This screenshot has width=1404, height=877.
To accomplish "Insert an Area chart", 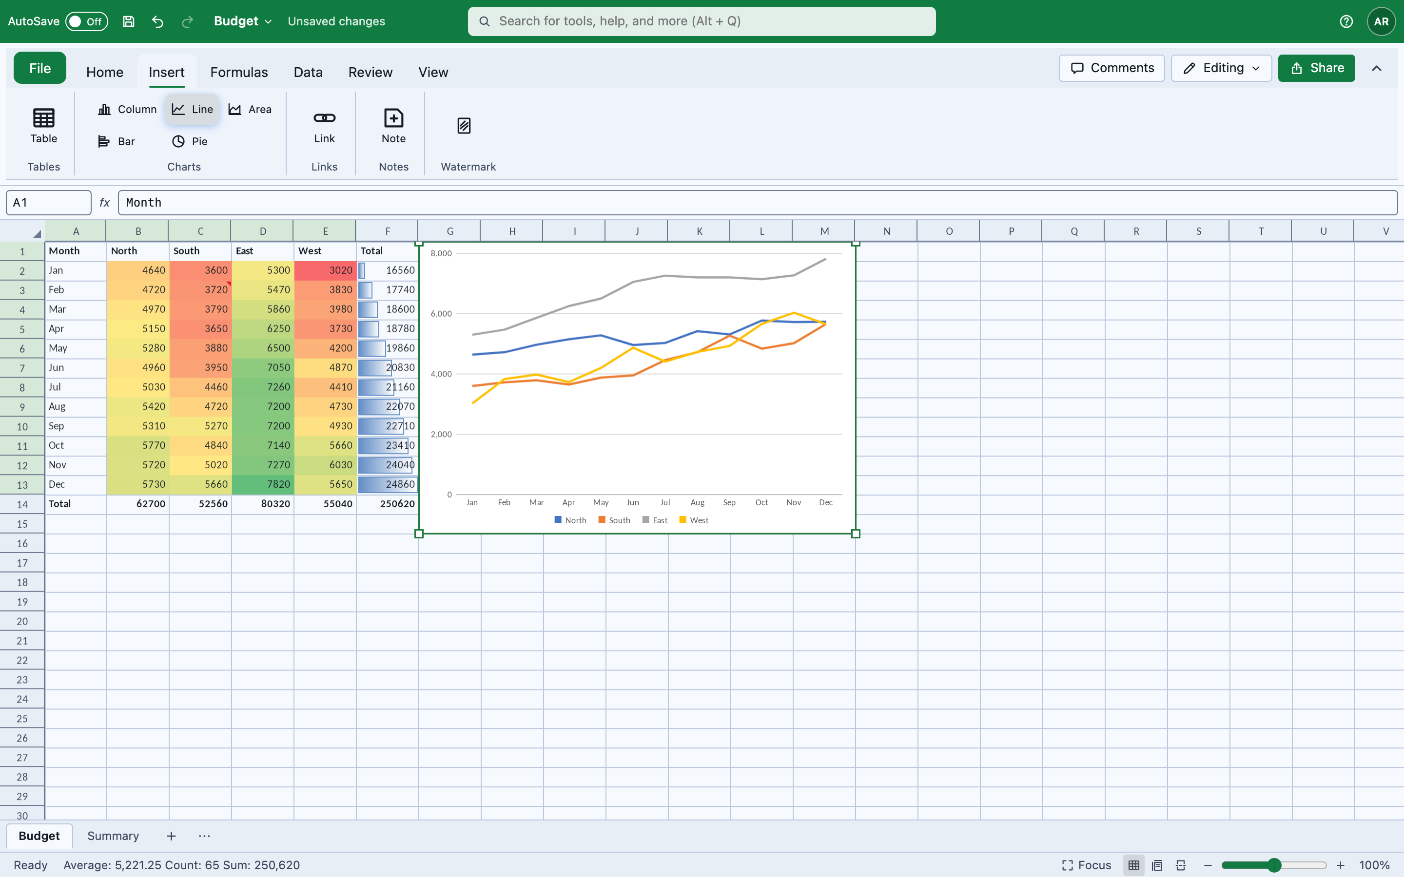I will coord(250,109).
